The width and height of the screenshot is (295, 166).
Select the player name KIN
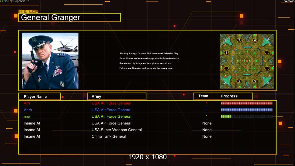27,103
